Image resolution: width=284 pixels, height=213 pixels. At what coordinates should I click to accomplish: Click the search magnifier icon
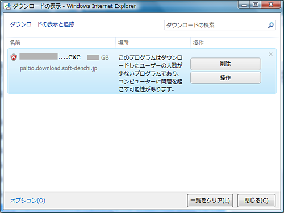[x=271, y=25]
